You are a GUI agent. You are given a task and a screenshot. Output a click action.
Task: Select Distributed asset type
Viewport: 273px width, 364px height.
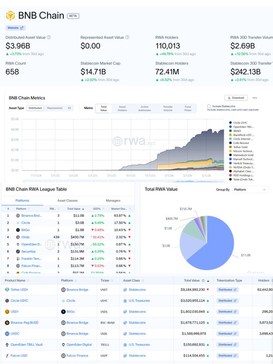[35, 108]
